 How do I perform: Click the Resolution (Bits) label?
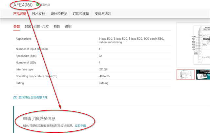tap(26, 56)
